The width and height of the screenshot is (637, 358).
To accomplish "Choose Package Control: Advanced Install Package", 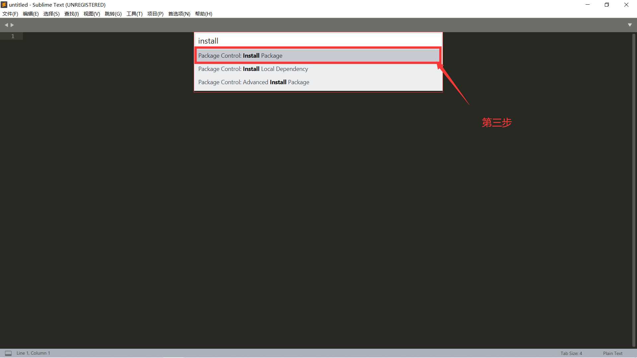I will 318,82.
